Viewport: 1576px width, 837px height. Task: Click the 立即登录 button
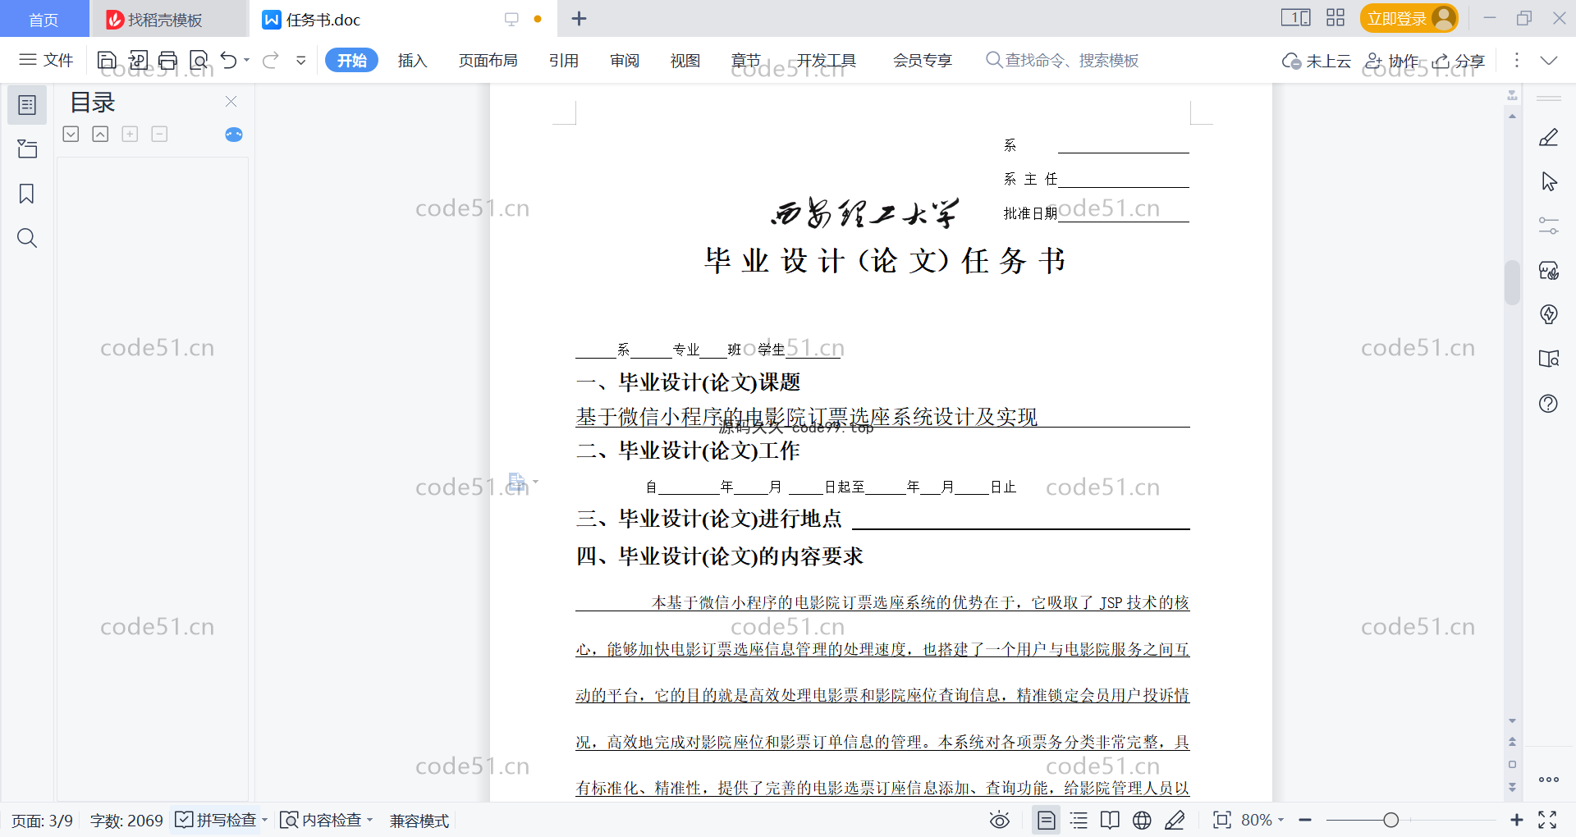click(x=1409, y=18)
